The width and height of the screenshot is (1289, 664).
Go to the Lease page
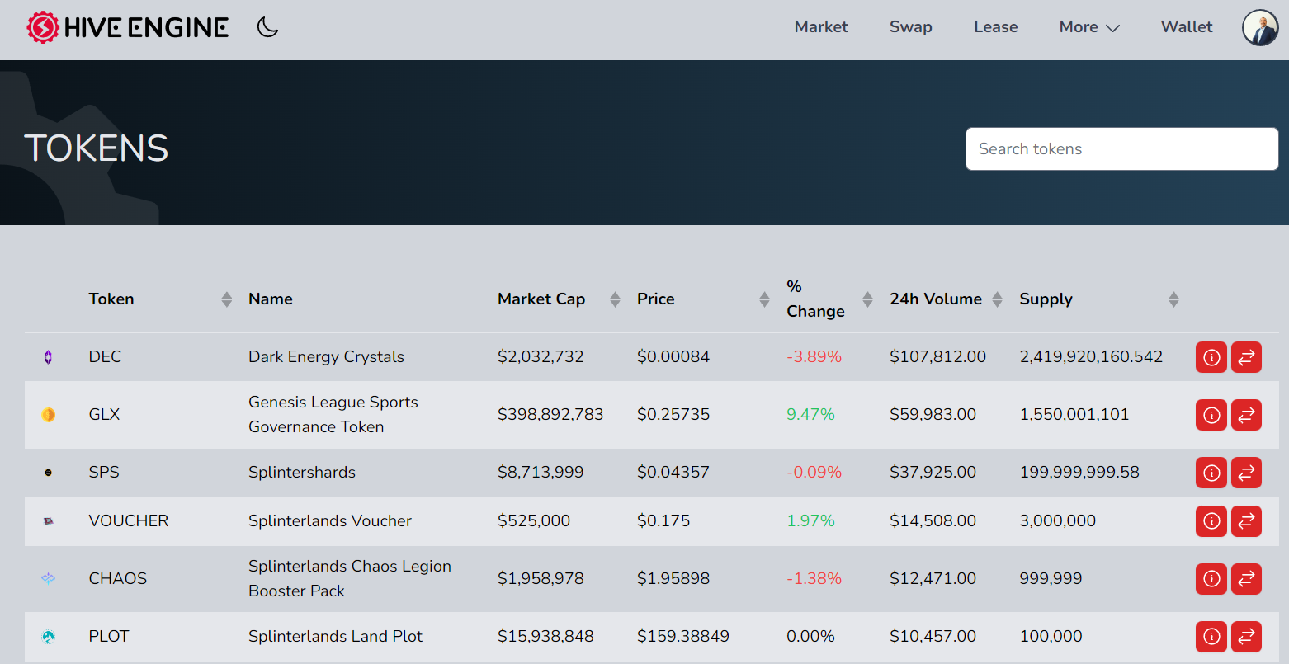pos(995,26)
